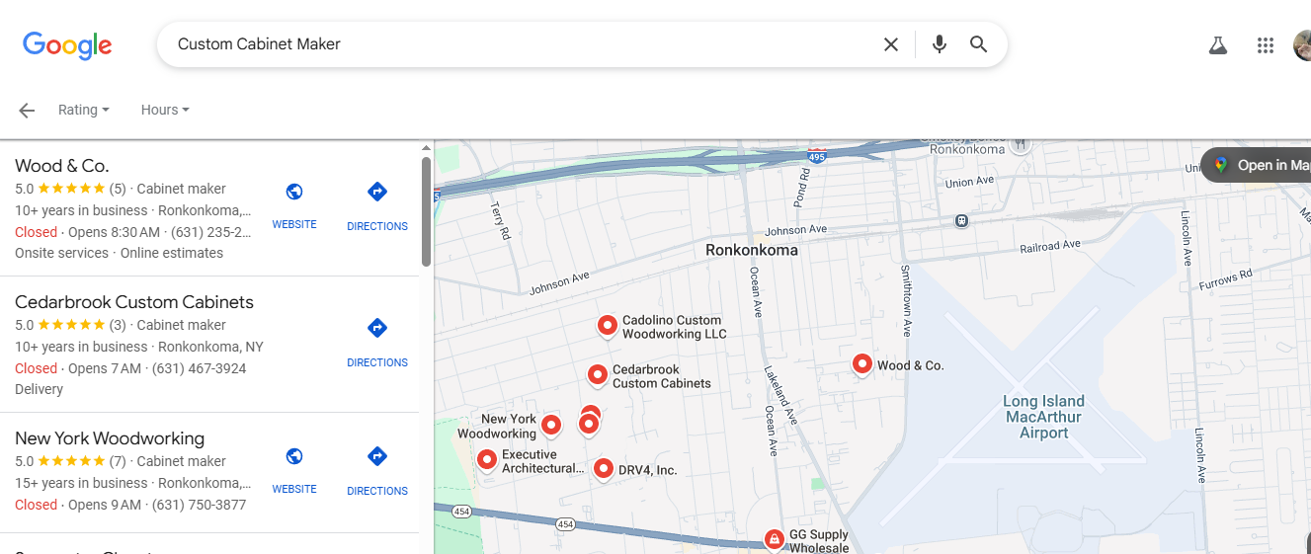Screen dimensions: 1311x554
Task: Click the 'Delivery' text under Cedarbrook
Action: point(39,389)
